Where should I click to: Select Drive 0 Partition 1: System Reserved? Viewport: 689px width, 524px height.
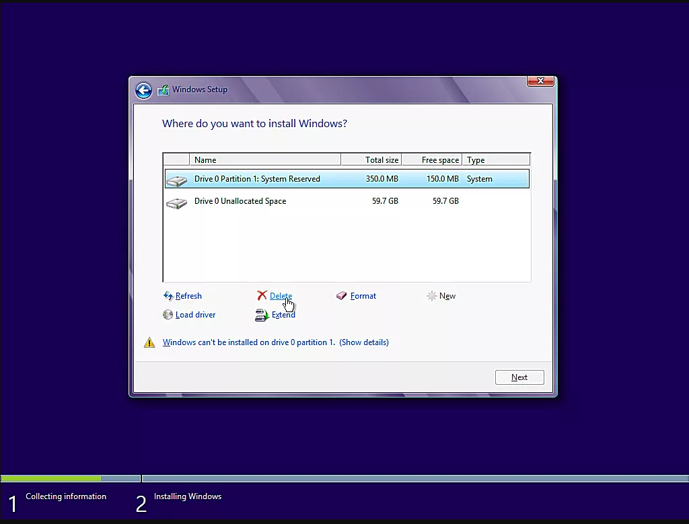[x=347, y=179]
